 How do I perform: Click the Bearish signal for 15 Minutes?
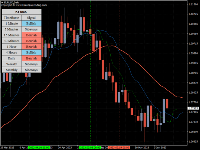tap(32, 35)
